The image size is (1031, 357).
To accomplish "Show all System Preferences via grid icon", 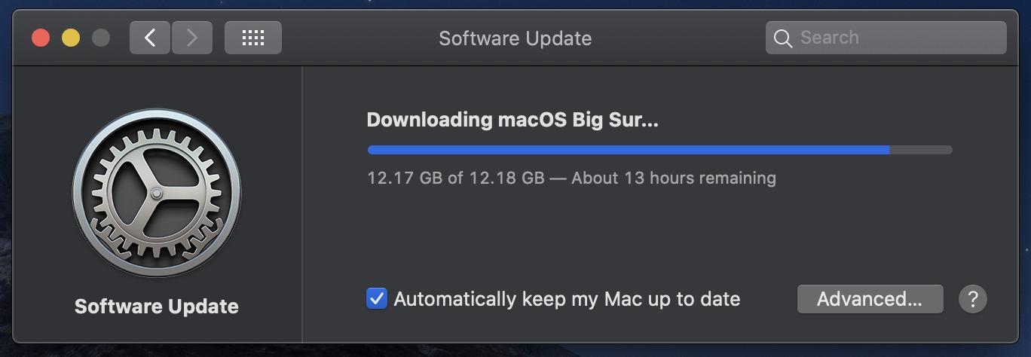I will [253, 38].
